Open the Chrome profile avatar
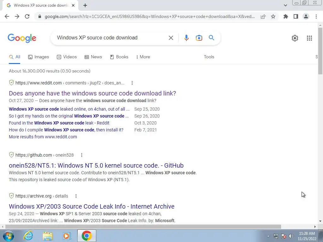 306,16
